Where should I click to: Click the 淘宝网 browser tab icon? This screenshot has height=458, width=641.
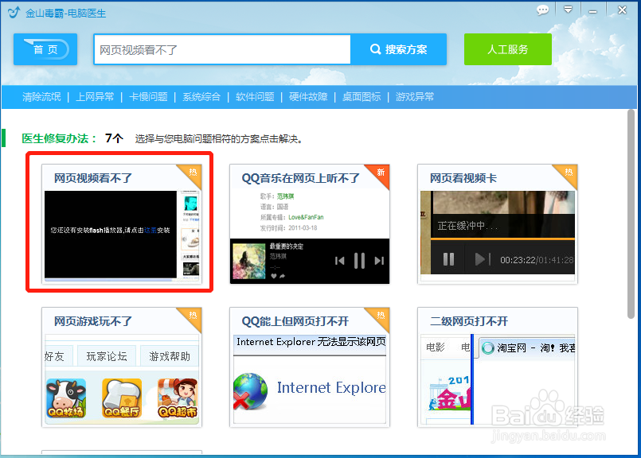487,348
